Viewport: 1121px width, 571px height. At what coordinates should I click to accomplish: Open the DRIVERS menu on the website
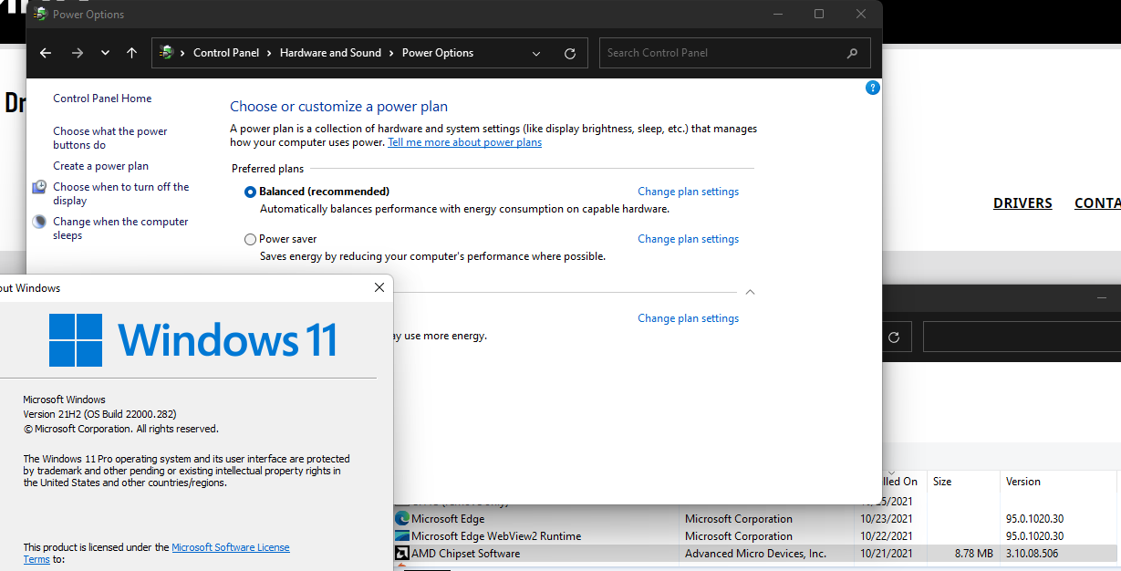pos(1022,203)
